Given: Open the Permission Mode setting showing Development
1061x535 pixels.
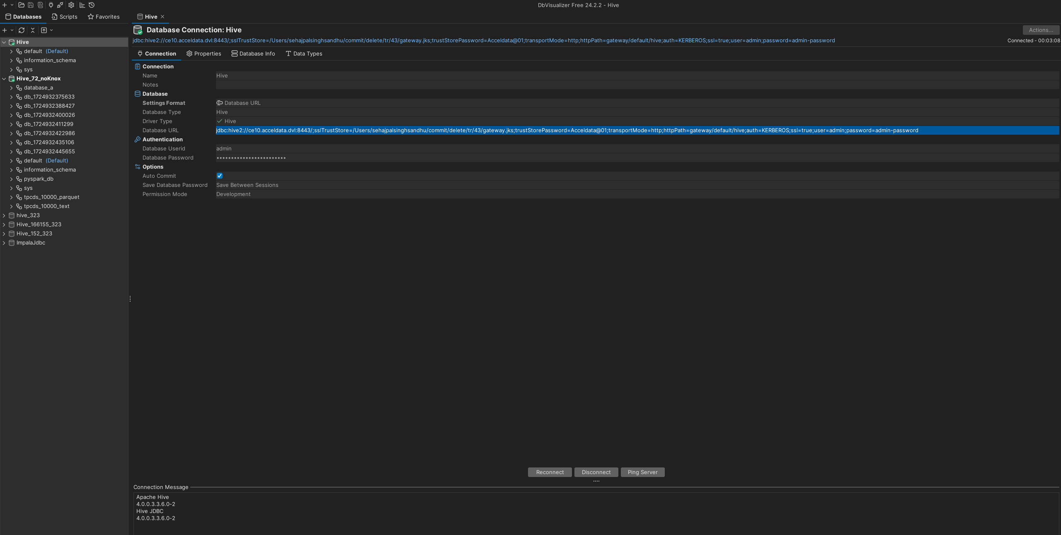Looking at the screenshot, I should pyautogui.click(x=637, y=194).
